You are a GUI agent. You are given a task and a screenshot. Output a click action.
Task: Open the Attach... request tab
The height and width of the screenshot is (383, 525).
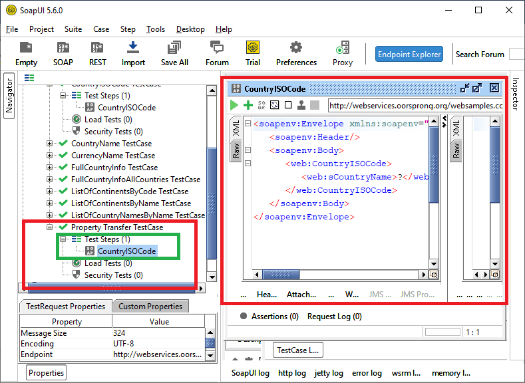click(301, 295)
